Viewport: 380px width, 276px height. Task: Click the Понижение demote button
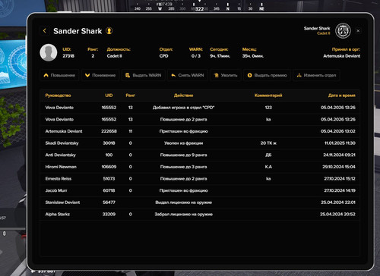pos(100,75)
